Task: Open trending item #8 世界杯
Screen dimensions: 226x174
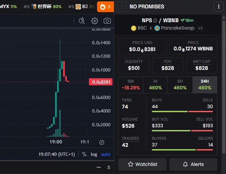Action: (43, 7)
